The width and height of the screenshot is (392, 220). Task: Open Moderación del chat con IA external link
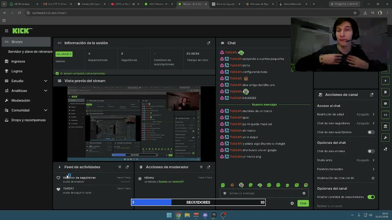[373, 178]
